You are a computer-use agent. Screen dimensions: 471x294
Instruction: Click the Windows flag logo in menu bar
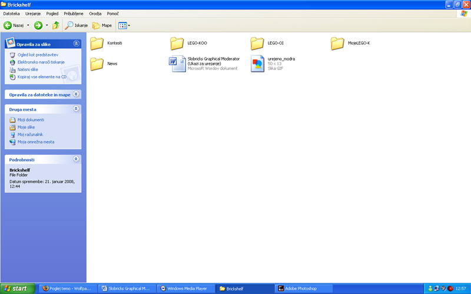pos(464,14)
